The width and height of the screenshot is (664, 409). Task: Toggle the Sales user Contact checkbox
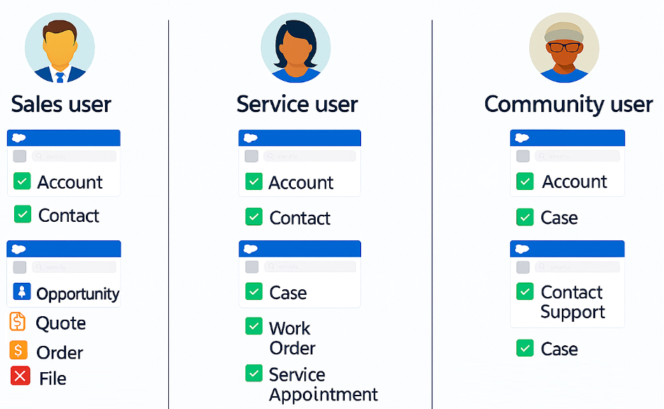(x=23, y=214)
